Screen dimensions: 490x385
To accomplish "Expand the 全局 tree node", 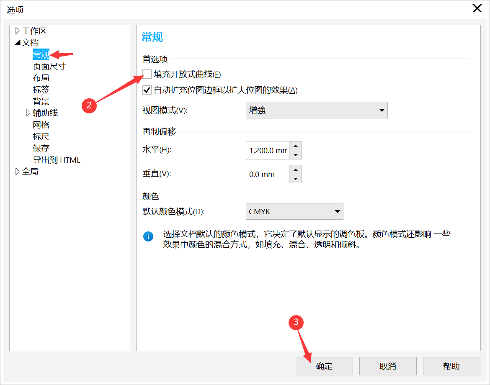I will coord(17,171).
